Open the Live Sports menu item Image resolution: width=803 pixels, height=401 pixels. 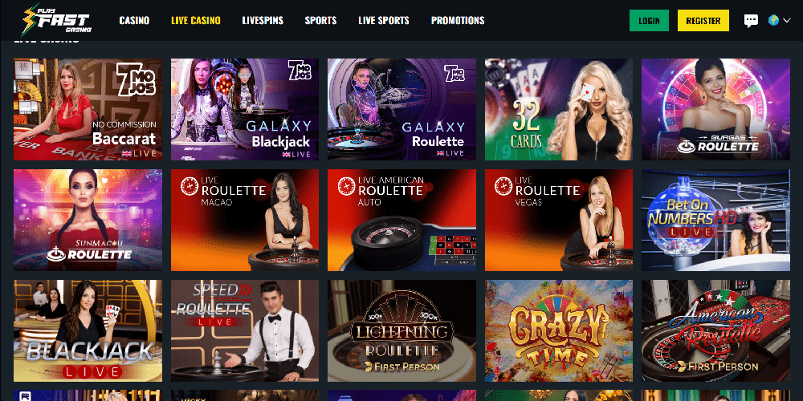click(x=384, y=21)
